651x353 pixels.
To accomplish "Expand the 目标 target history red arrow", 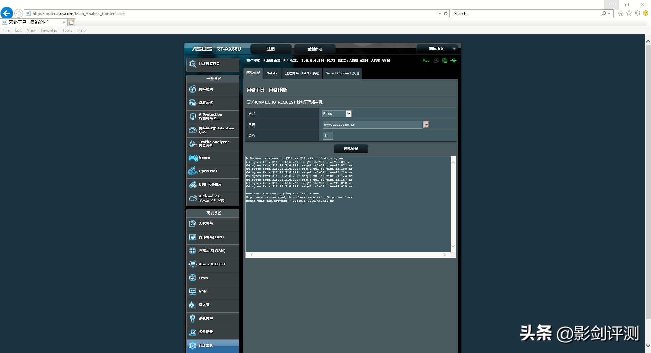I will 426,125.
